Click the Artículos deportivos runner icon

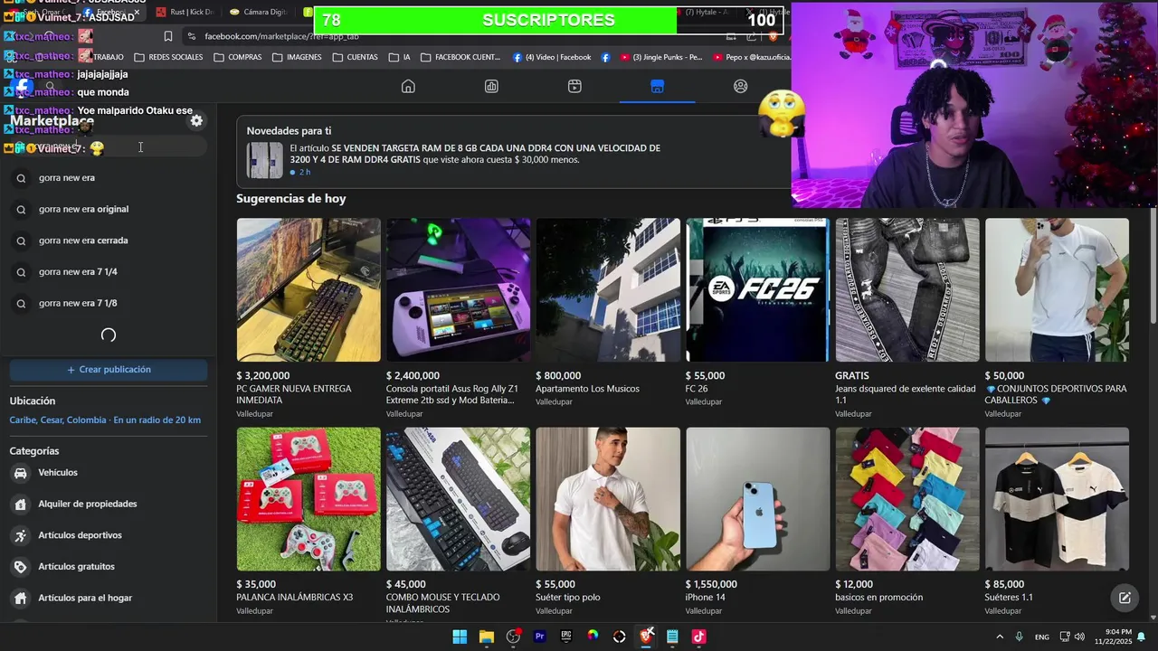(x=21, y=535)
